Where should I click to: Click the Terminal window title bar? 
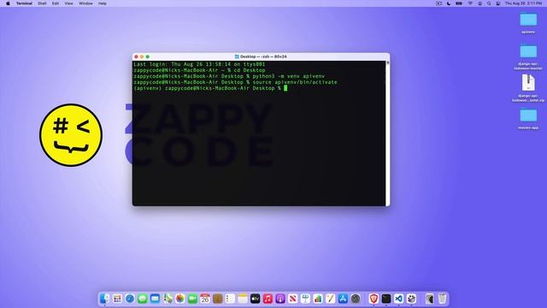(261, 56)
